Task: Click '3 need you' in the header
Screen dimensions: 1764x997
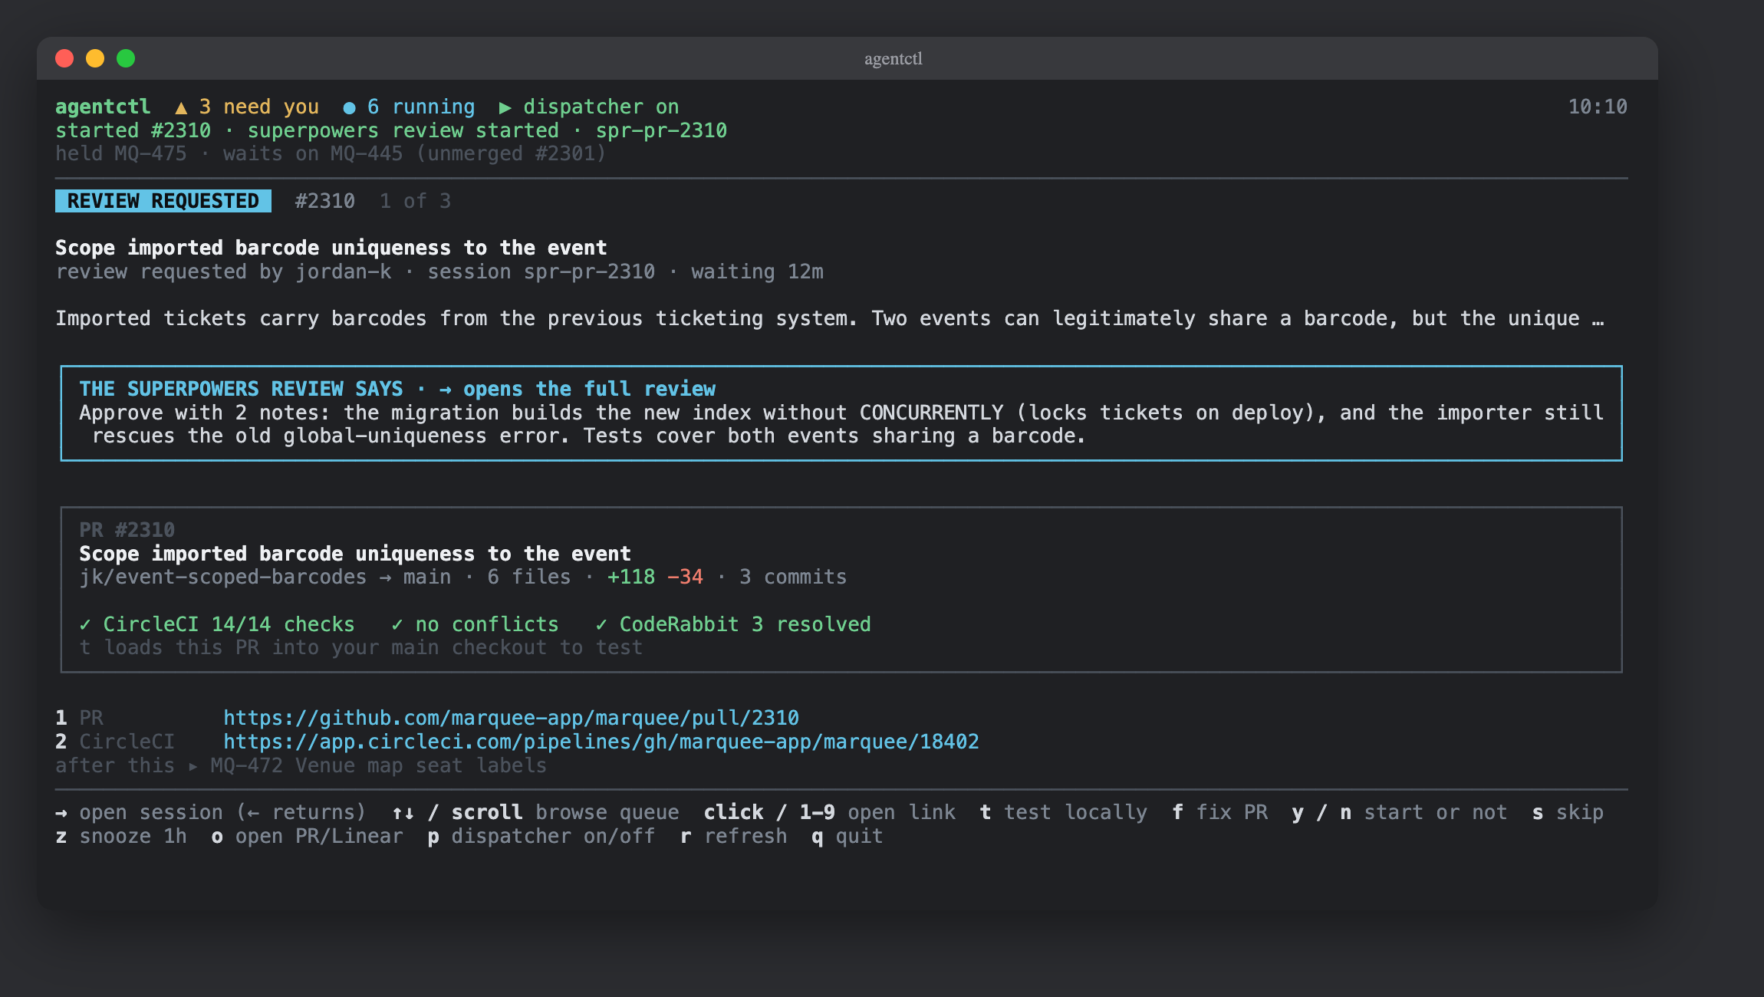Action: tap(259, 107)
